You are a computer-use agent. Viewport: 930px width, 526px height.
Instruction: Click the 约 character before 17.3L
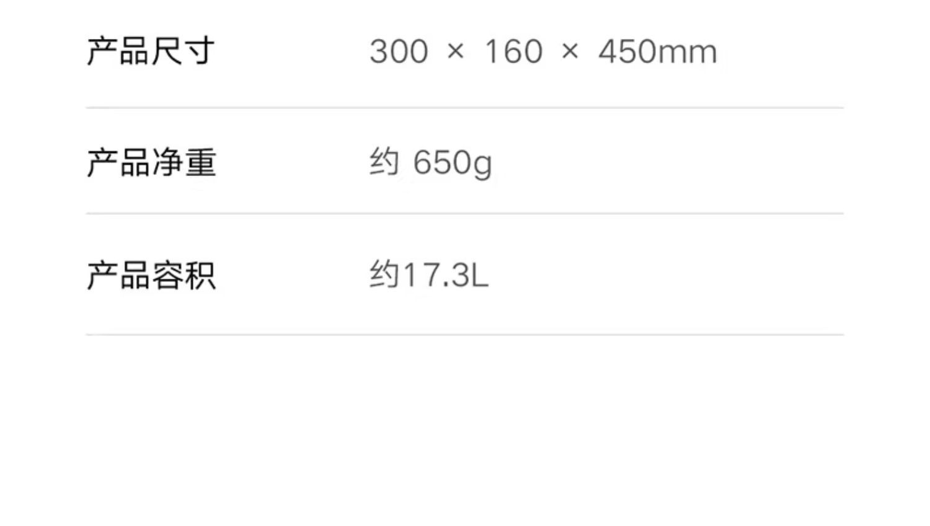[384, 274]
